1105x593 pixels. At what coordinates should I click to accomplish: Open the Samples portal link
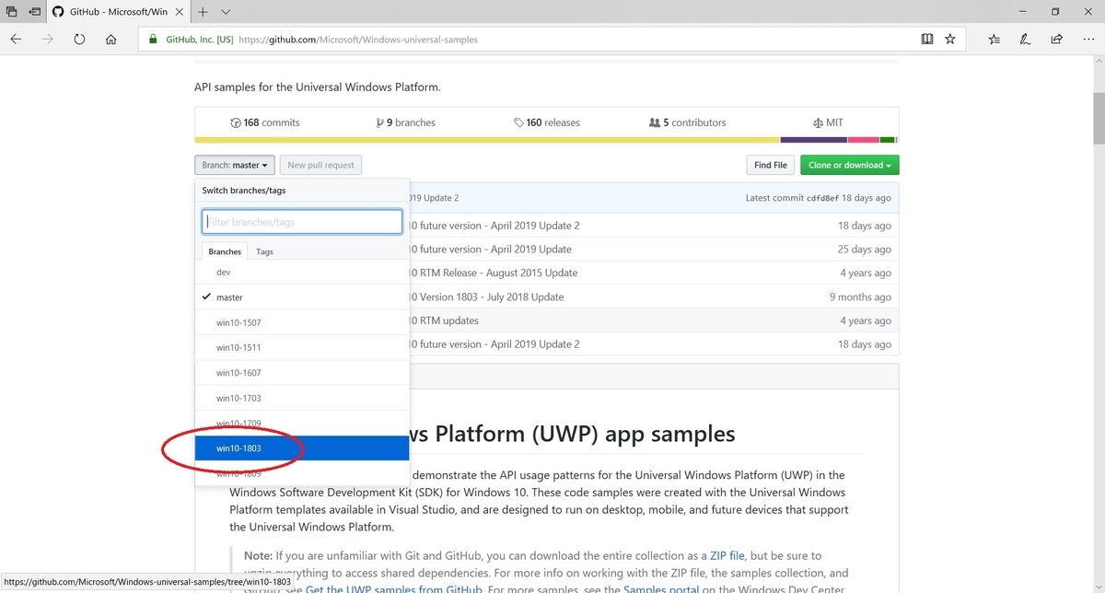663,588
